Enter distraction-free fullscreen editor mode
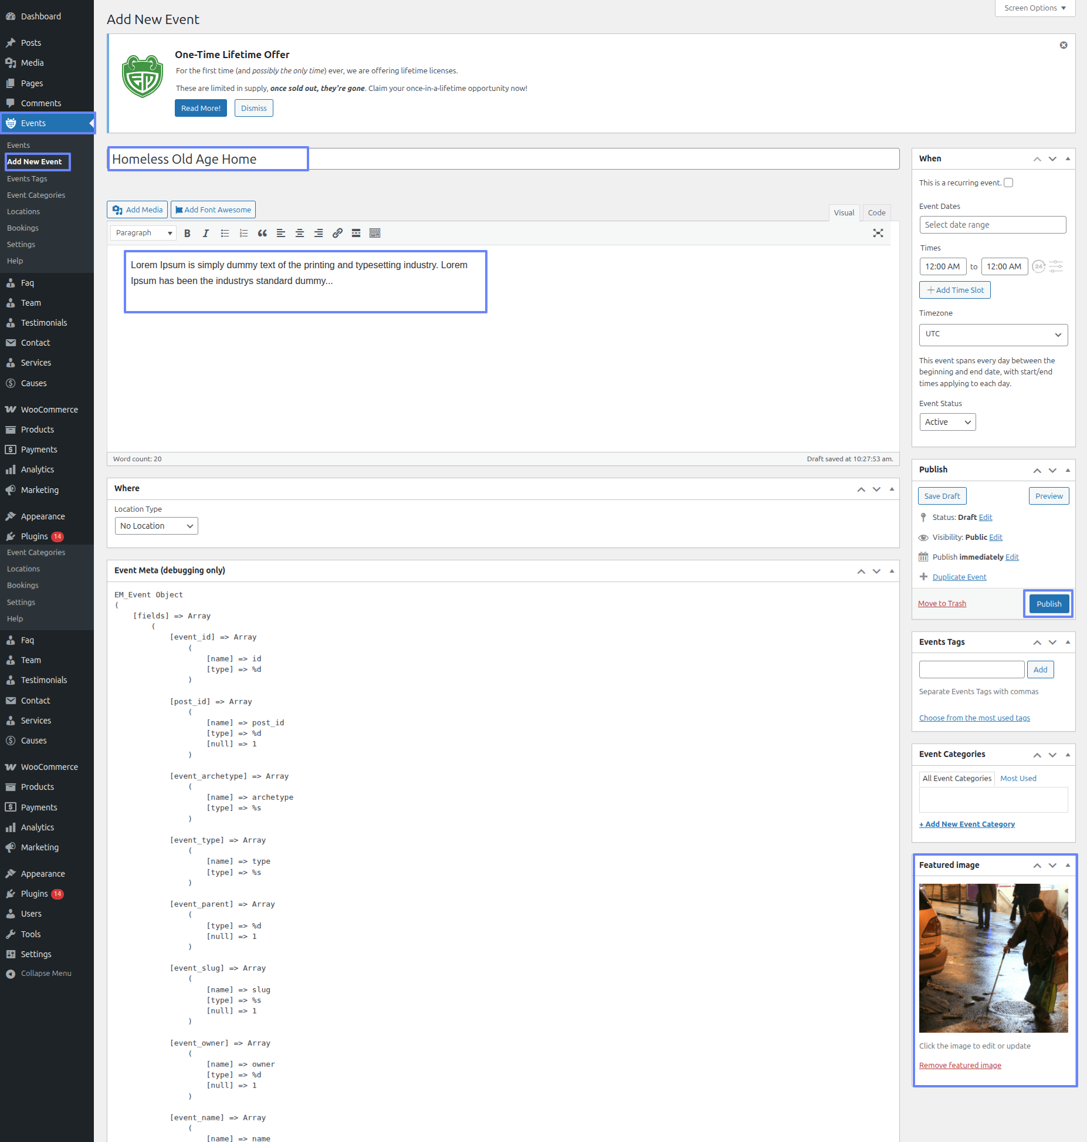This screenshot has width=1087, height=1142. tap(878, 233)
